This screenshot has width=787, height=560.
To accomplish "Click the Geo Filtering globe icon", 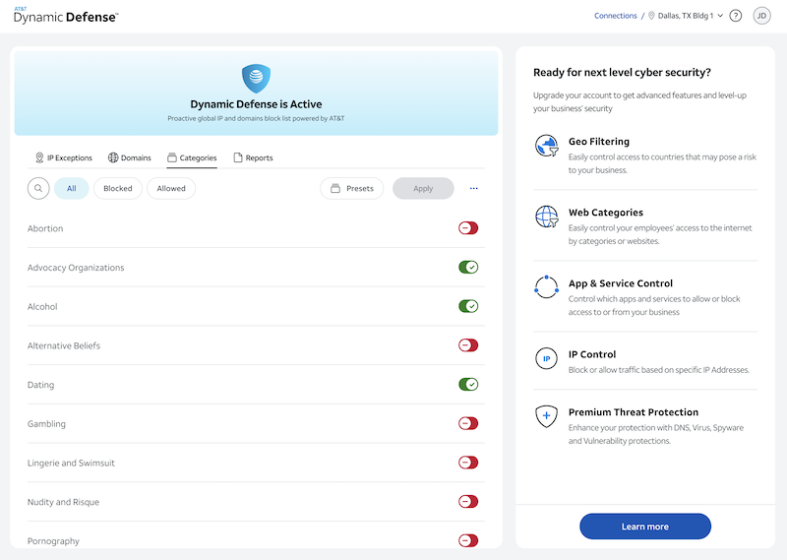I will [x=547, y=146].
